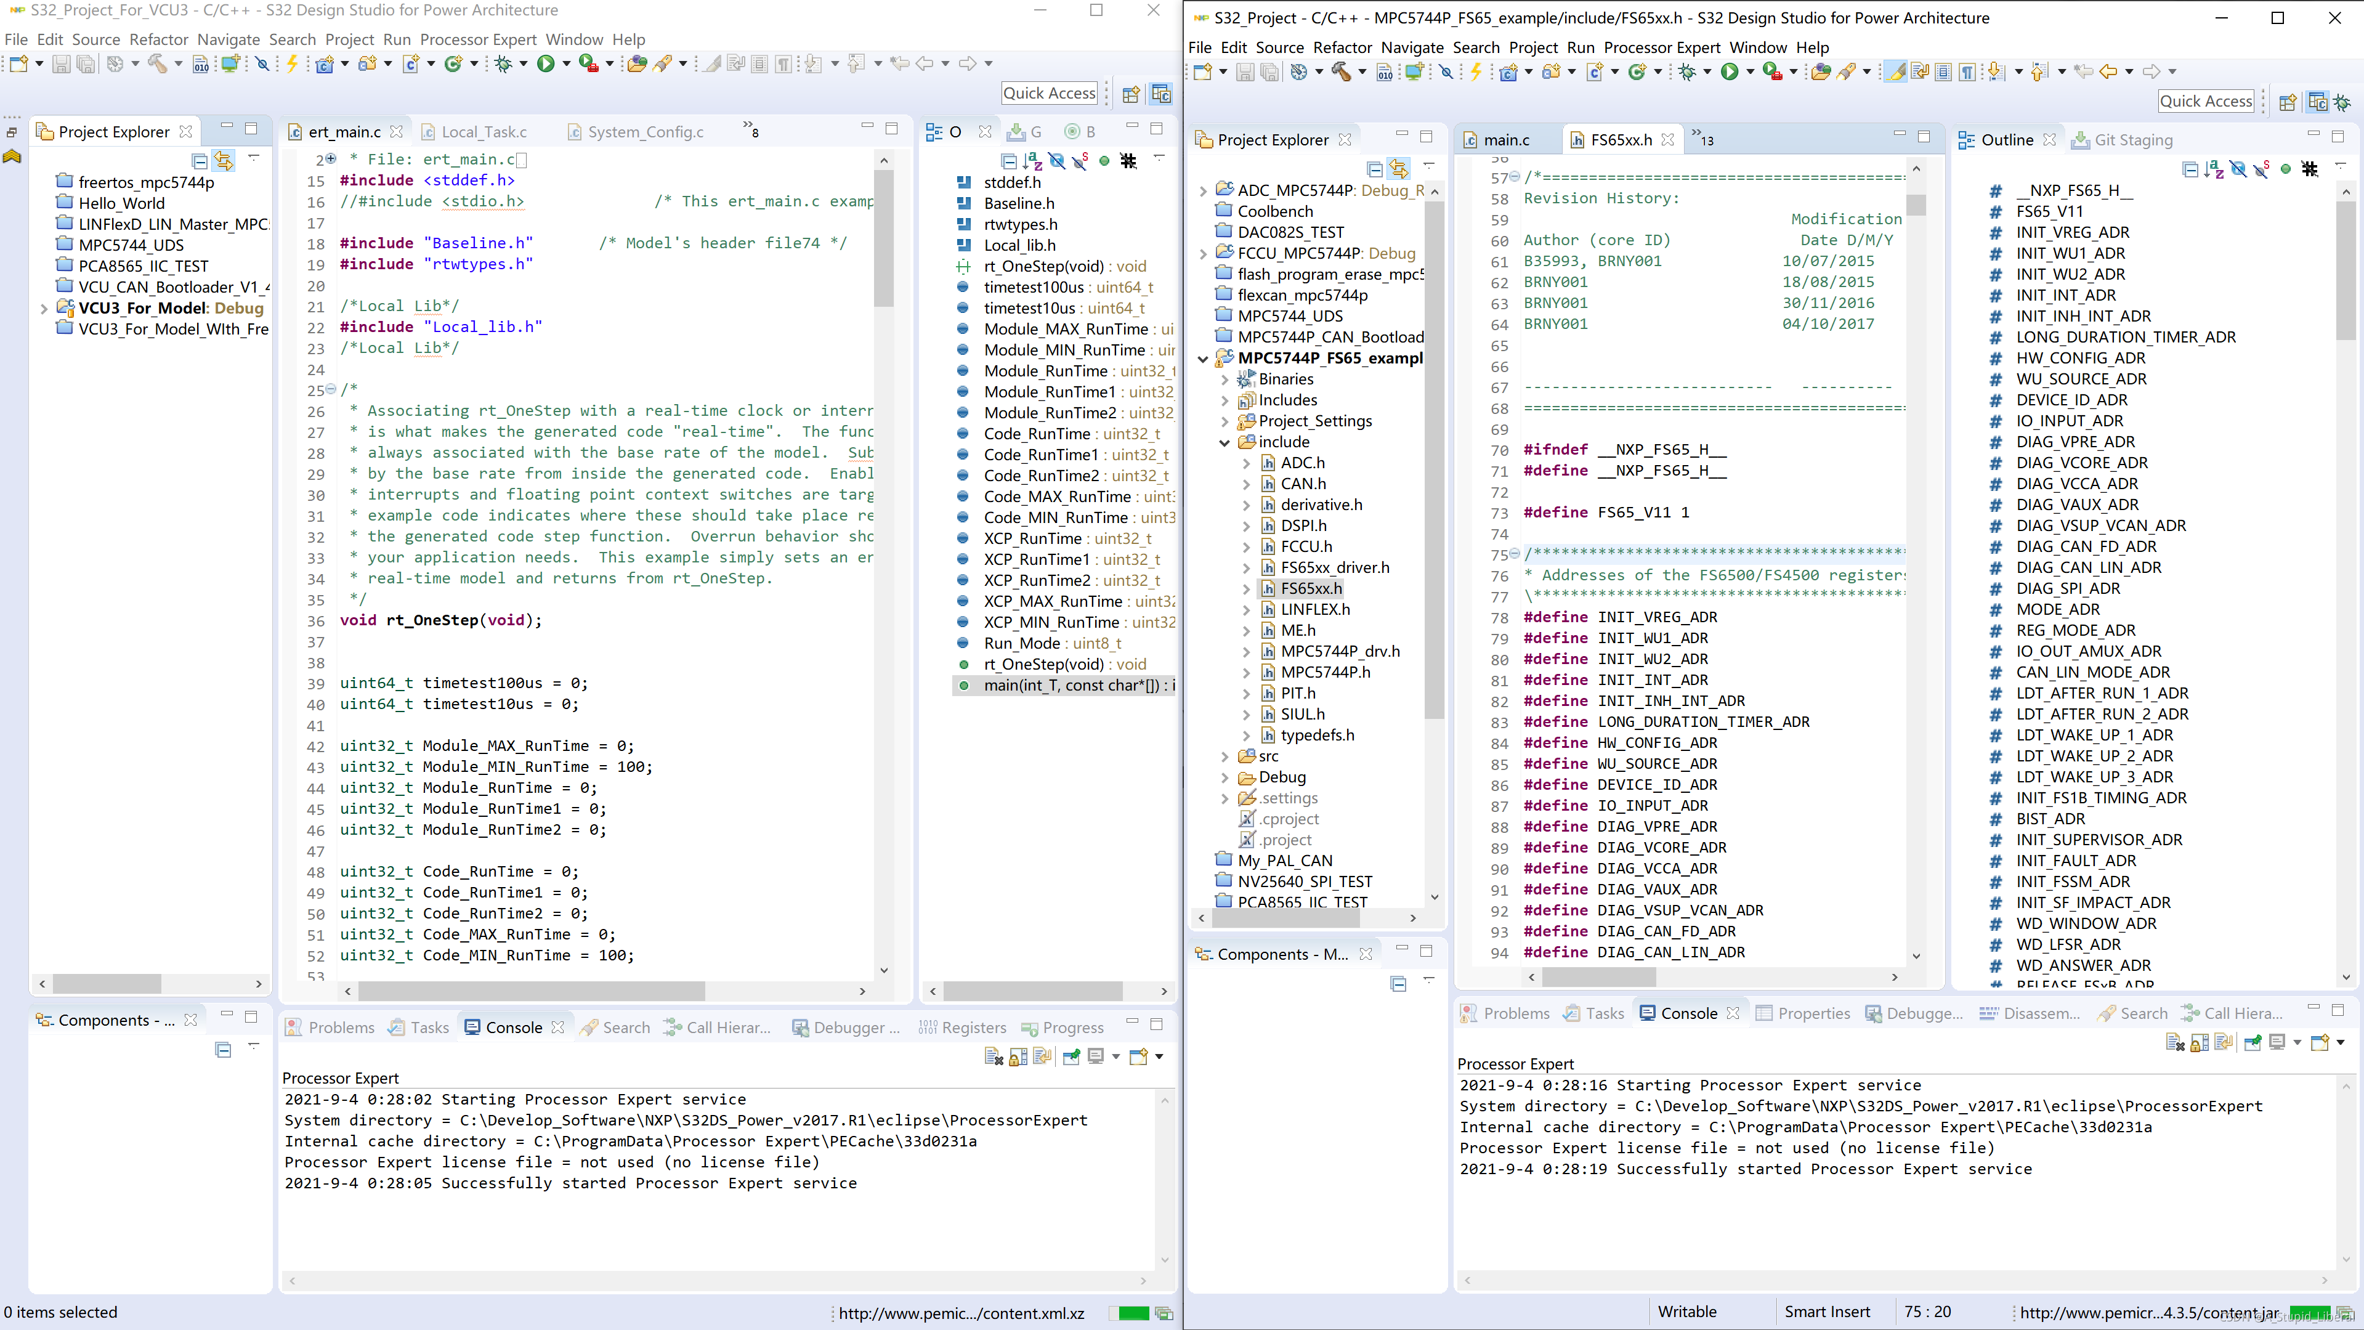Viewport: 2364px width, 1330px height.
Task: Toggle Sort alphabetically in the Outline view
Action: pyautogui.click(x=2214, y=169)
